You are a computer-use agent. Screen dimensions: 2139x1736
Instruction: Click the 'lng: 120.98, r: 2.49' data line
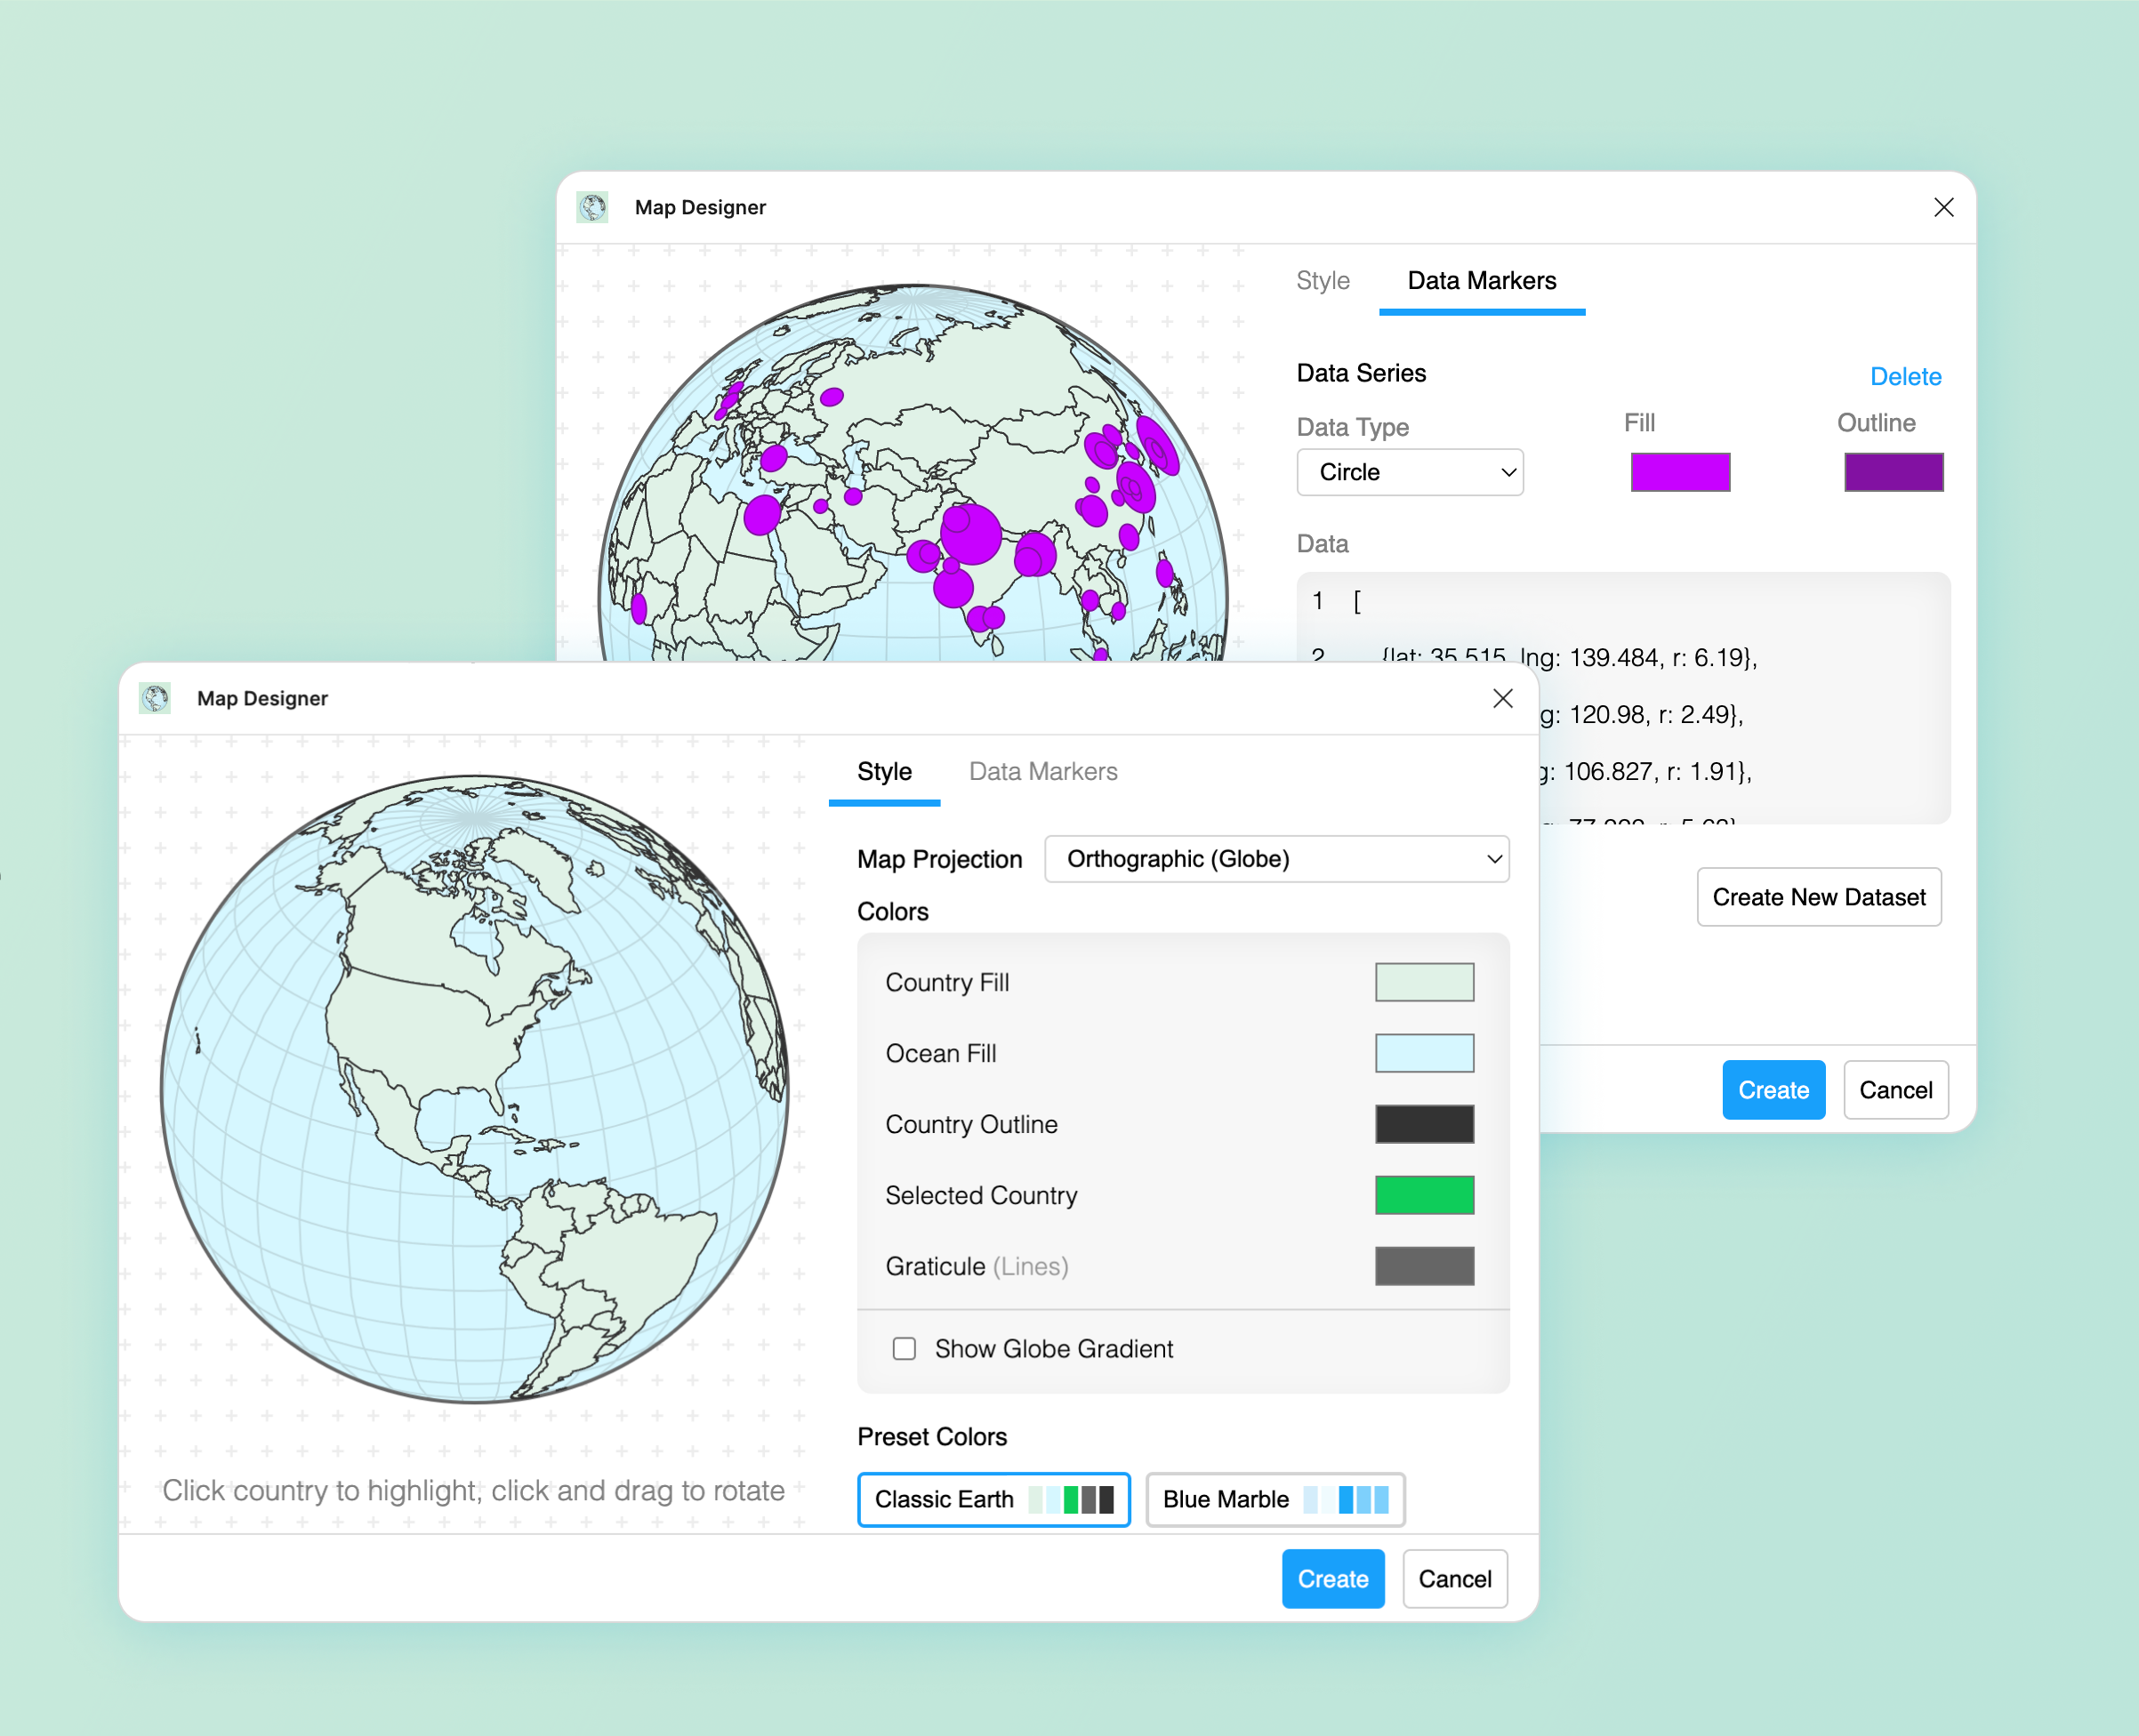1640,715
